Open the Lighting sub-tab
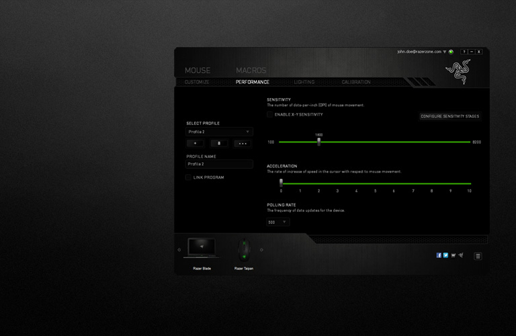 pos(304,82)
